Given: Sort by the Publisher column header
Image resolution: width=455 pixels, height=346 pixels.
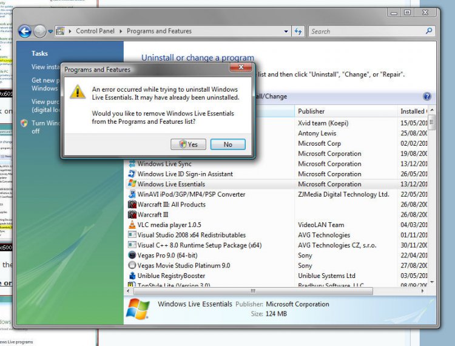Looking at the screenshot, I should [346, 111].
